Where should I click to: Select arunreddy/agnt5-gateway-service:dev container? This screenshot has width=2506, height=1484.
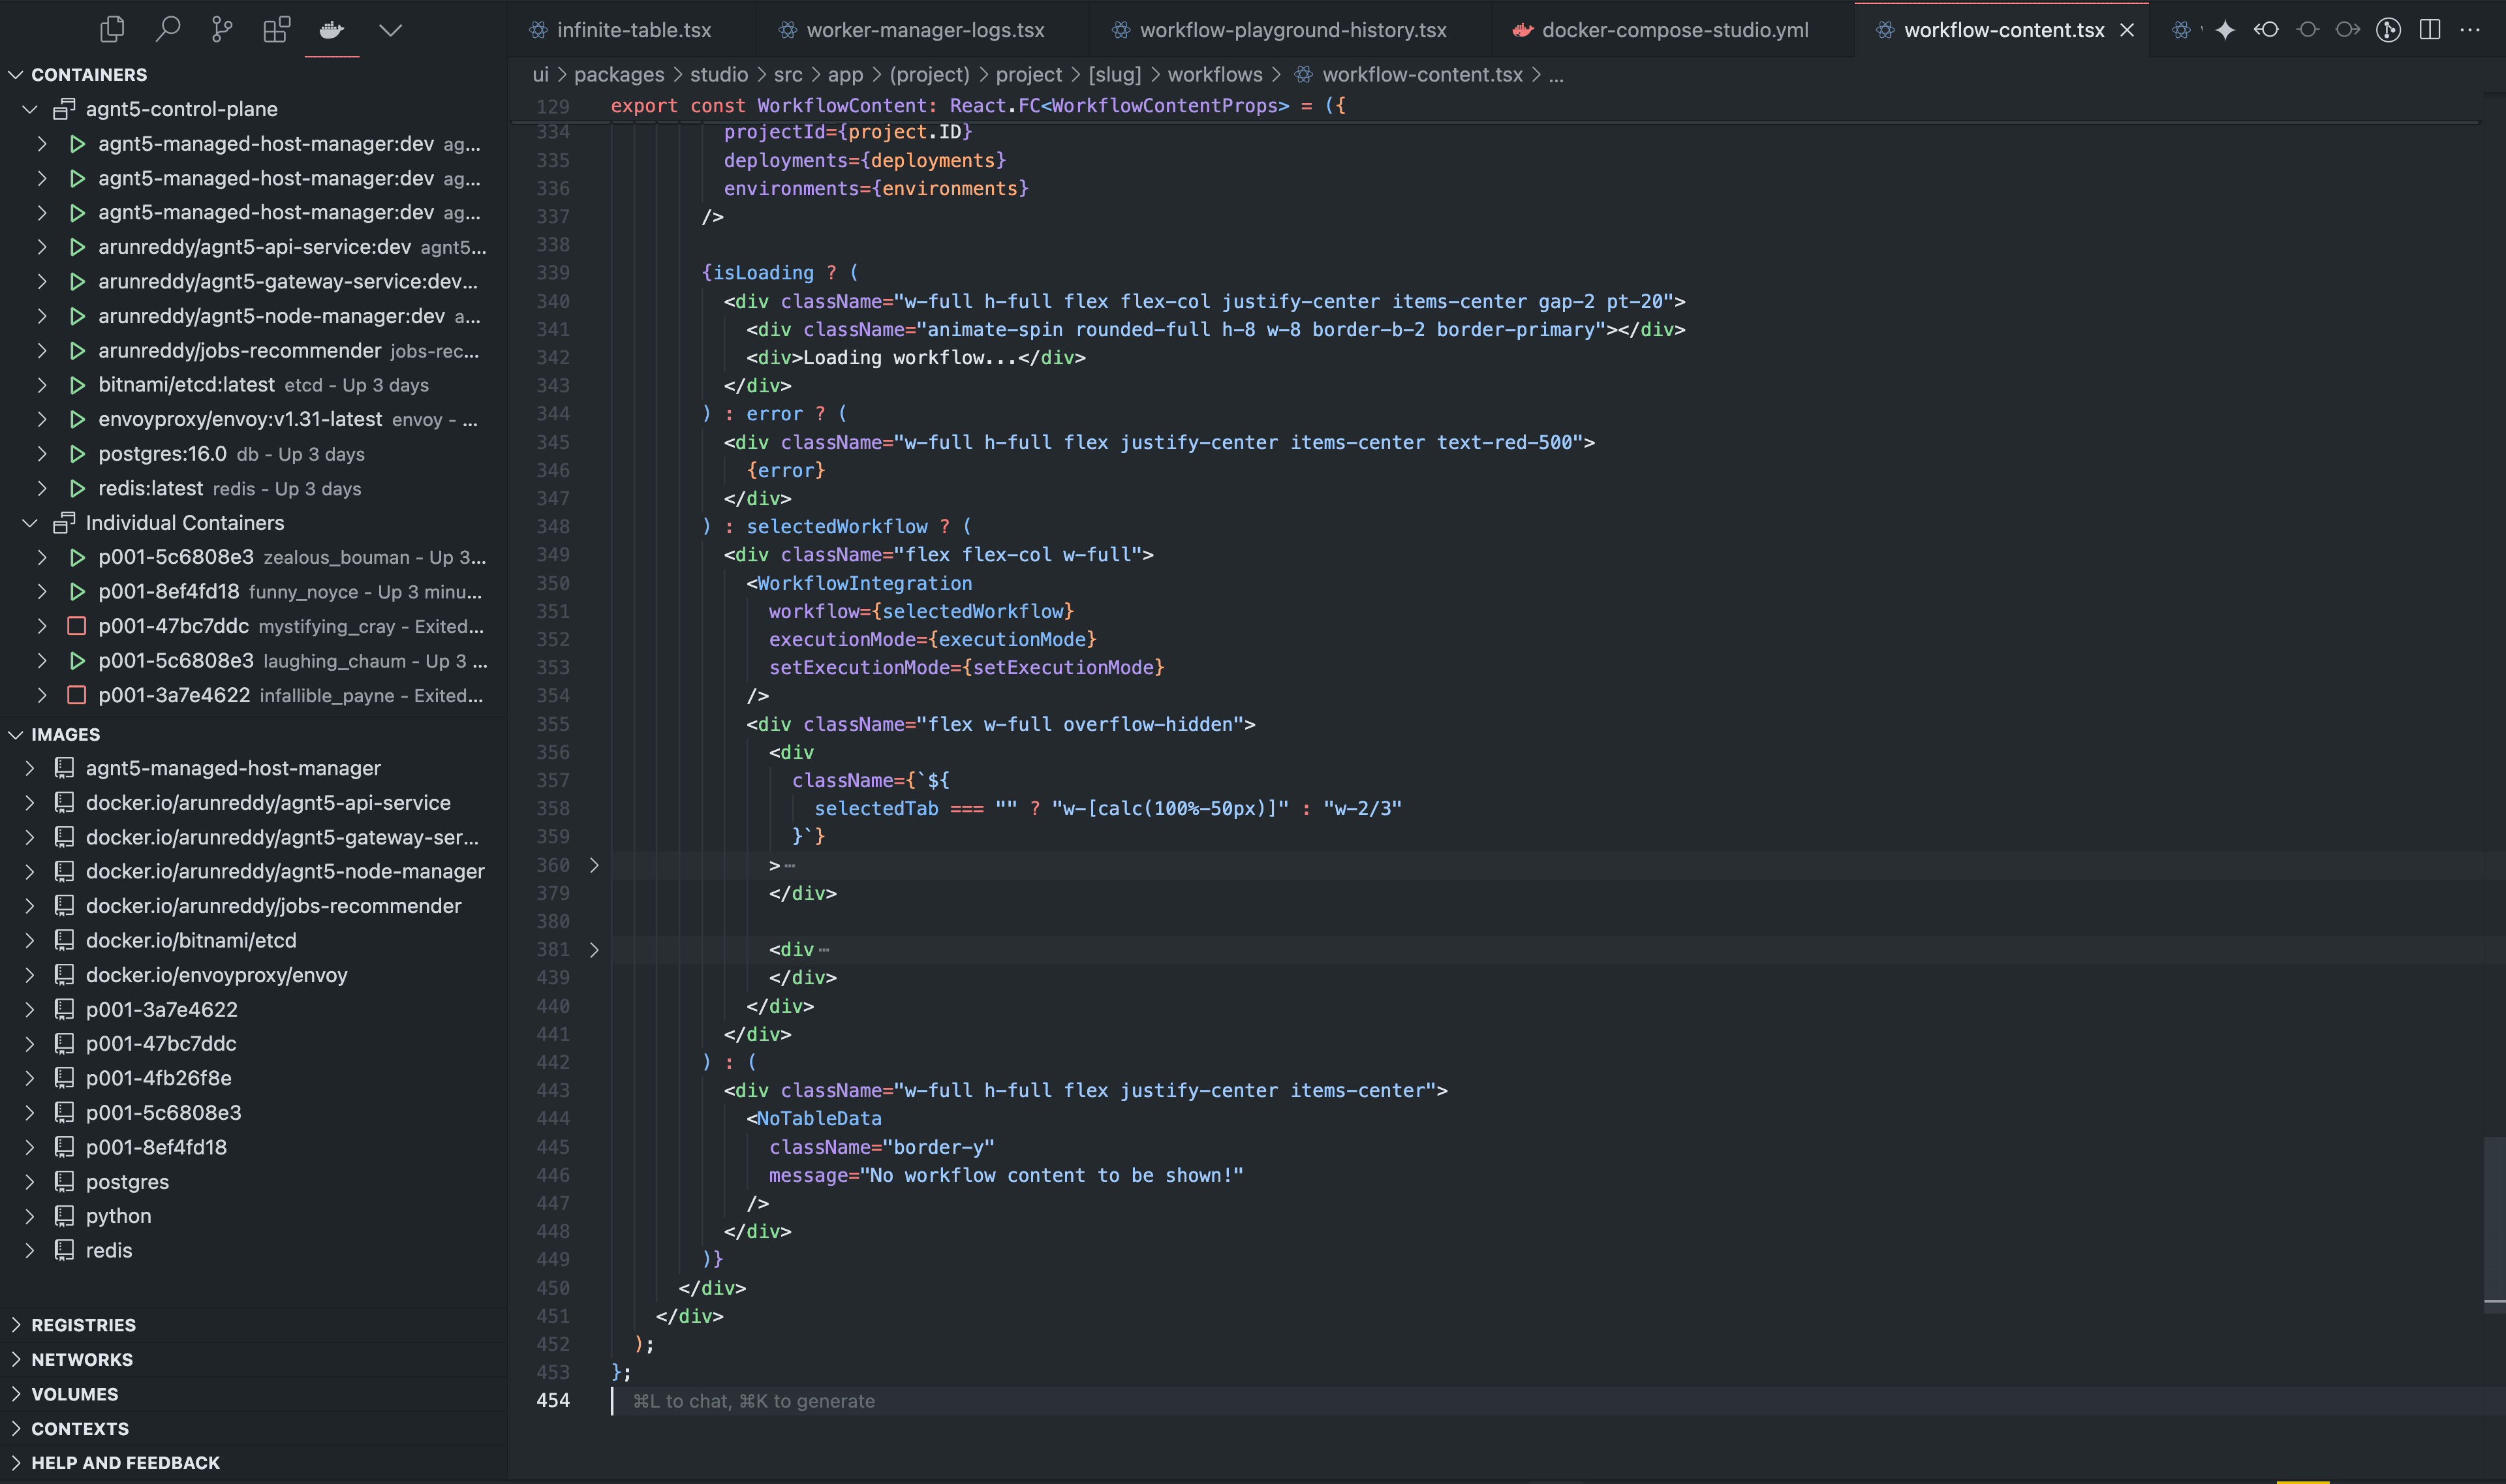254,281
